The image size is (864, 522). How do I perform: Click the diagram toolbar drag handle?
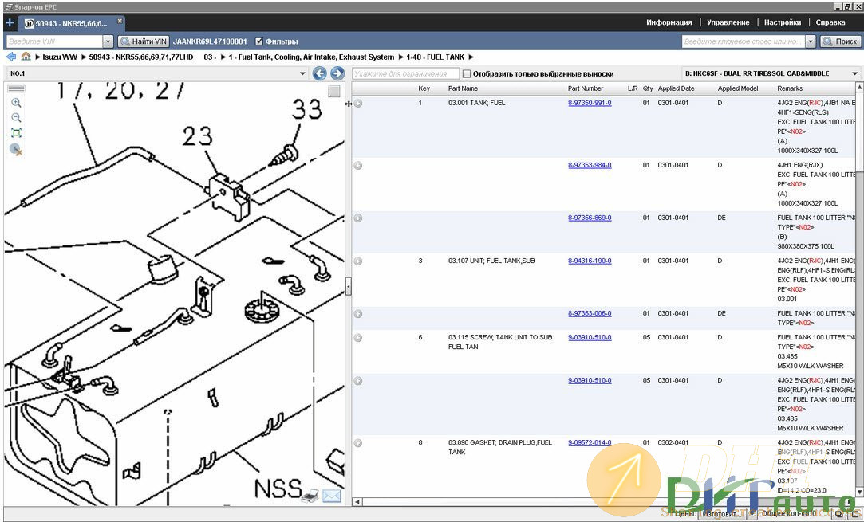point(16,88)
